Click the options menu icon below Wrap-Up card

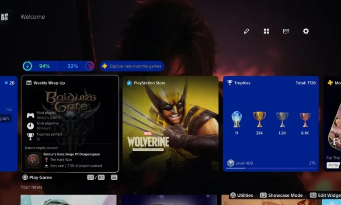114,178
